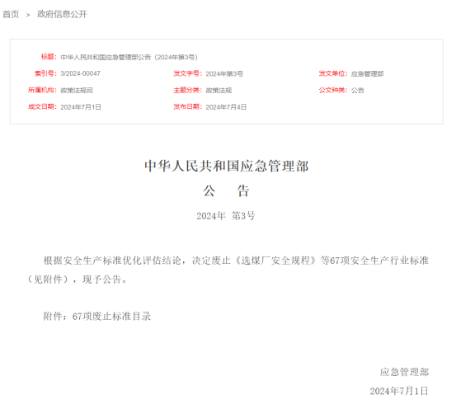
Task: Click the 主题分类 value 政策法规
Action: 219,91
